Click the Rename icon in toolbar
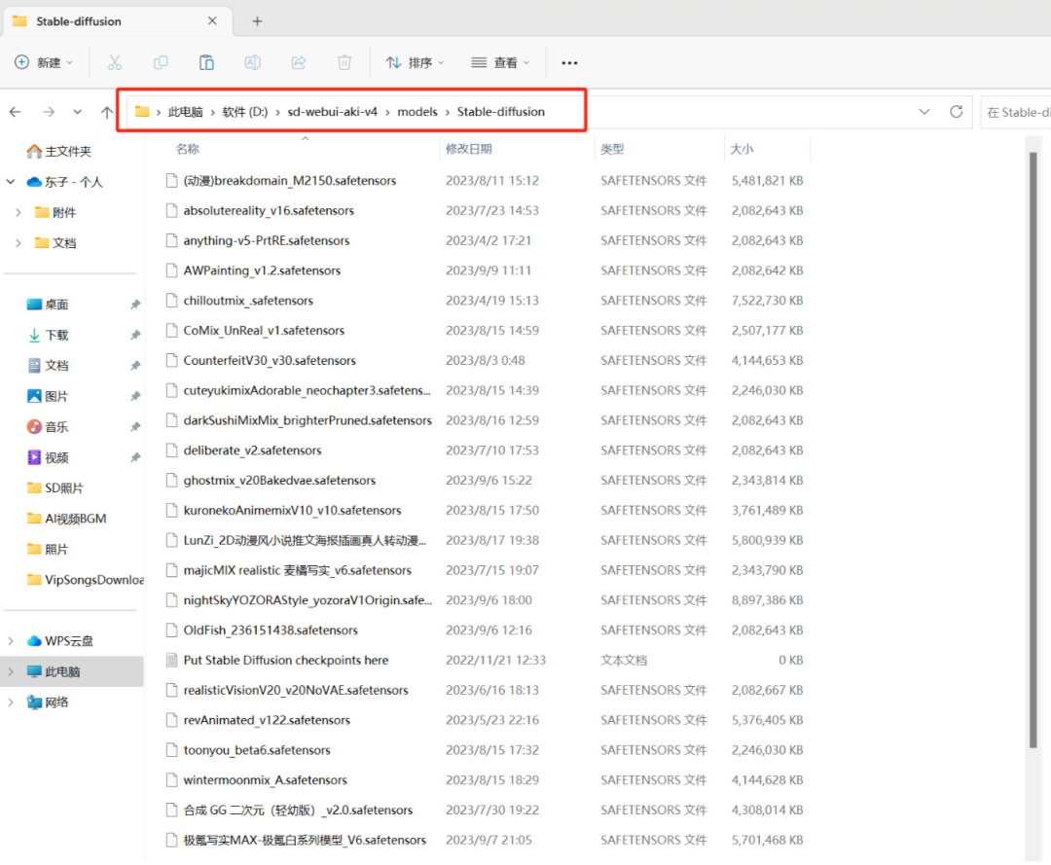Image resolution: width=1051 pixels, height=865 pixels. 253,63
